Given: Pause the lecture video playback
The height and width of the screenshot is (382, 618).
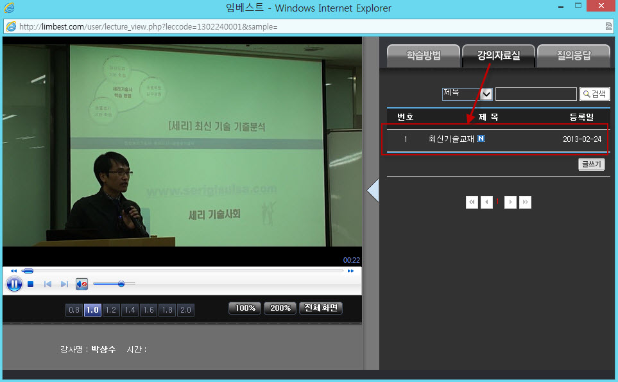Looking at the screenshot, I should tap(14, 284).
